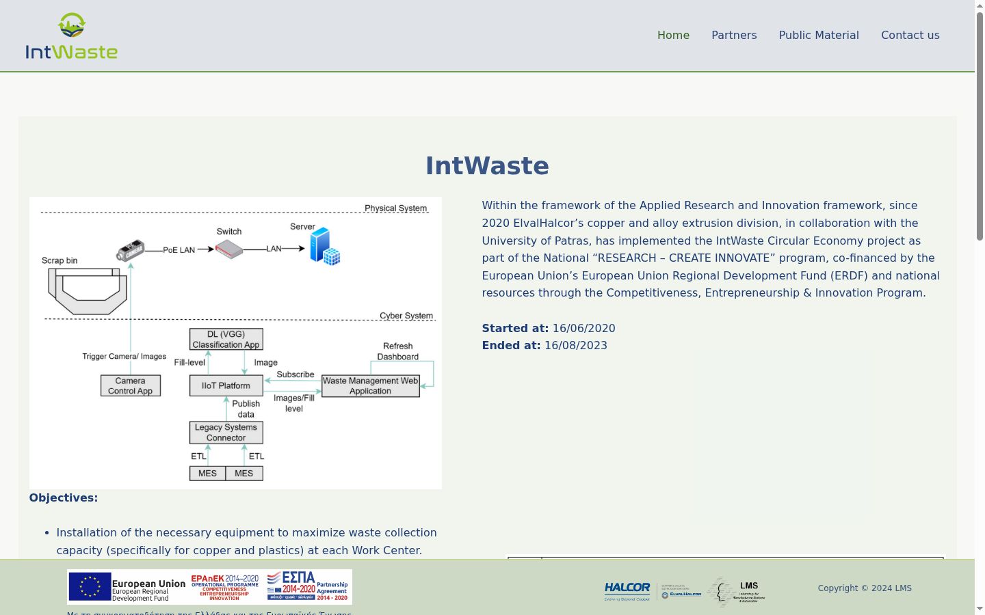Click the scrollbar down arrow
This screenshot has height=615, width=985.
click(980, 609)
